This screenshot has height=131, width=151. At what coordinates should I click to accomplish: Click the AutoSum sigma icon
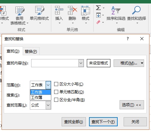[98, 8]
